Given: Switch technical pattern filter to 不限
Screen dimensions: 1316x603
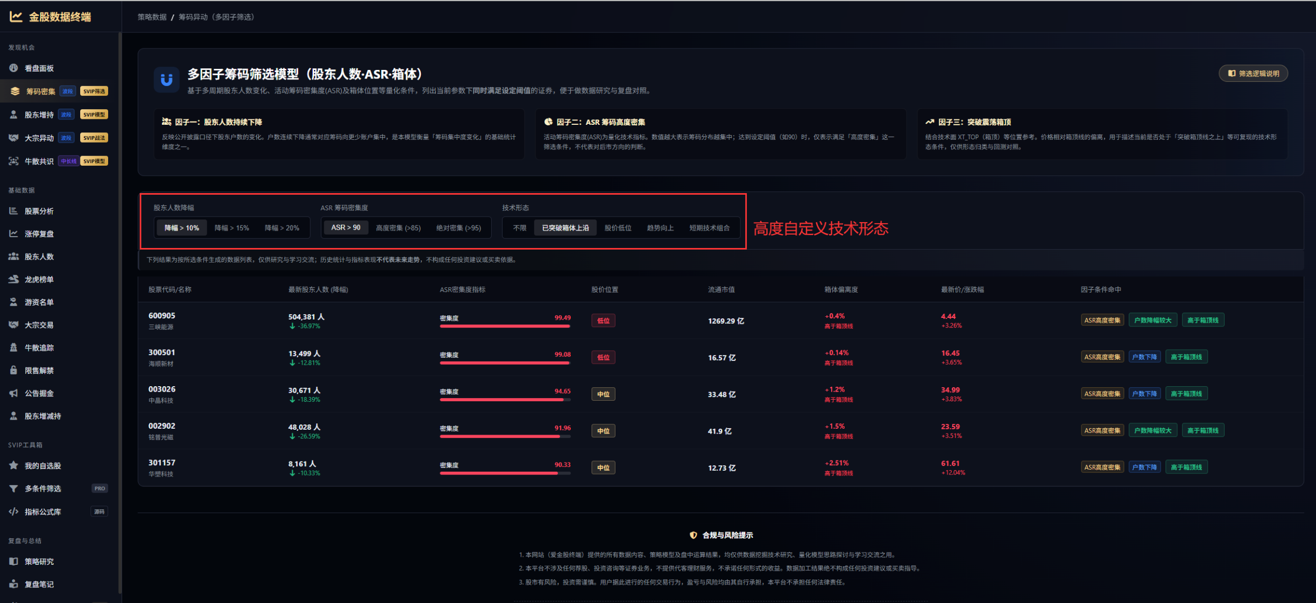Looking at the screenshot, I should point(519,228).
